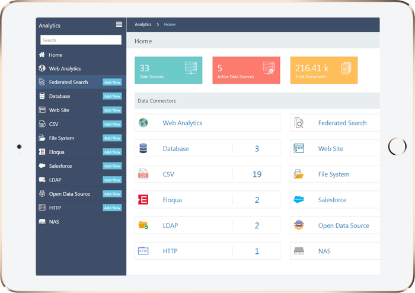This screenshot has height=293, width=415.
Task: Click Add New next to Web Site
Action: click(112, 110)
